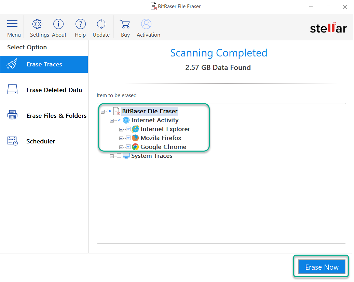The image size is (354, 282).
Task: Select the Internet Explorer tree label
Action: pos(165,129)
